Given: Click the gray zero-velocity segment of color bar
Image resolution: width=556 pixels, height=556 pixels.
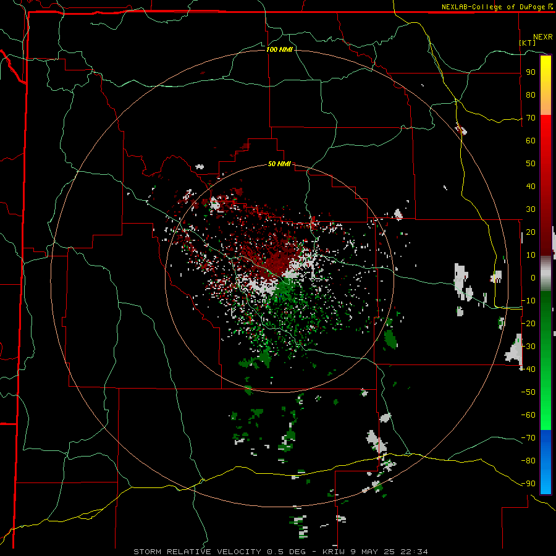Looking at the screenshot, I should click(545, 274).
